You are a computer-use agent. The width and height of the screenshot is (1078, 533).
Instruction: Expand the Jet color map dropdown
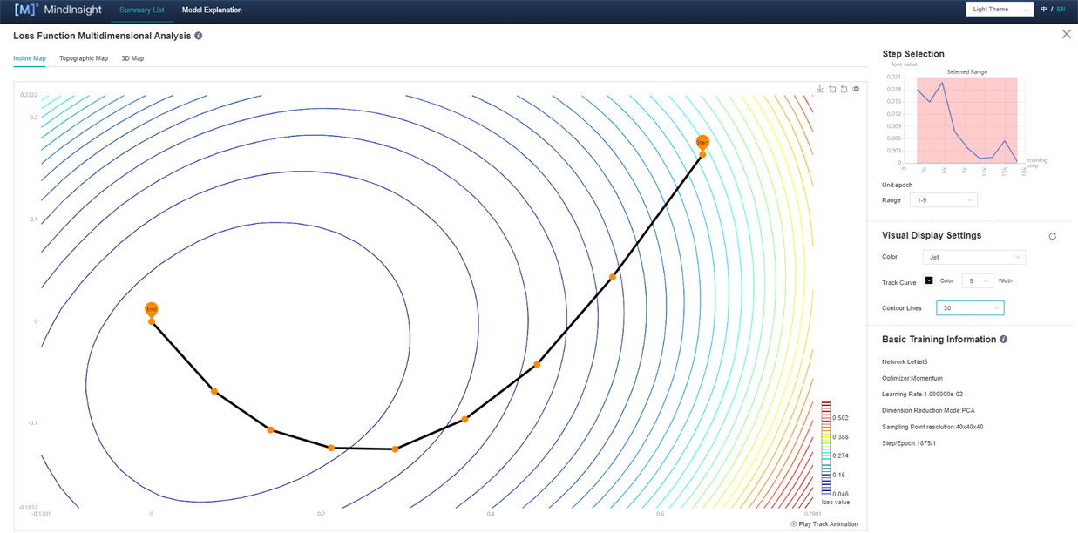(973, 257)
